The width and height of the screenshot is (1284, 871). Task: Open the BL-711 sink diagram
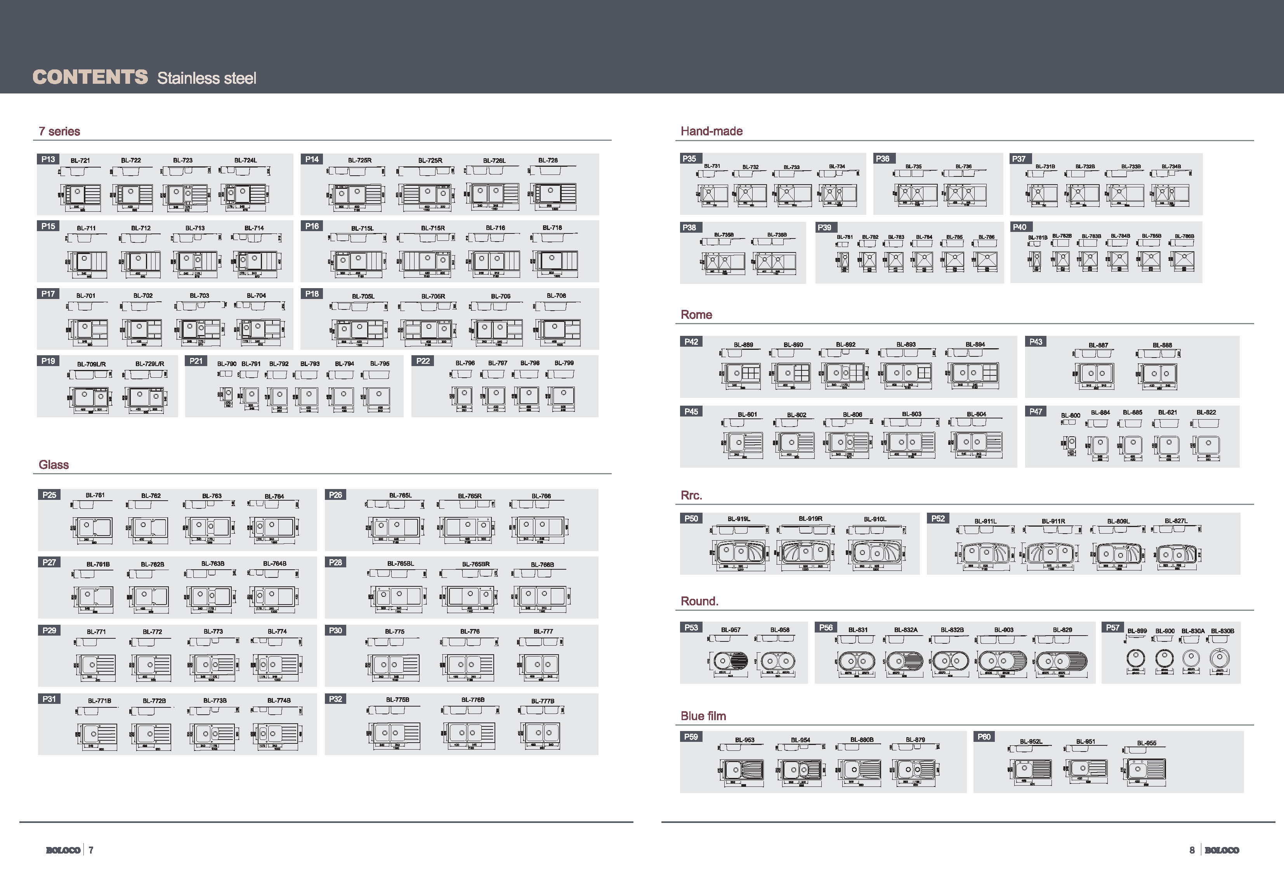86,256
